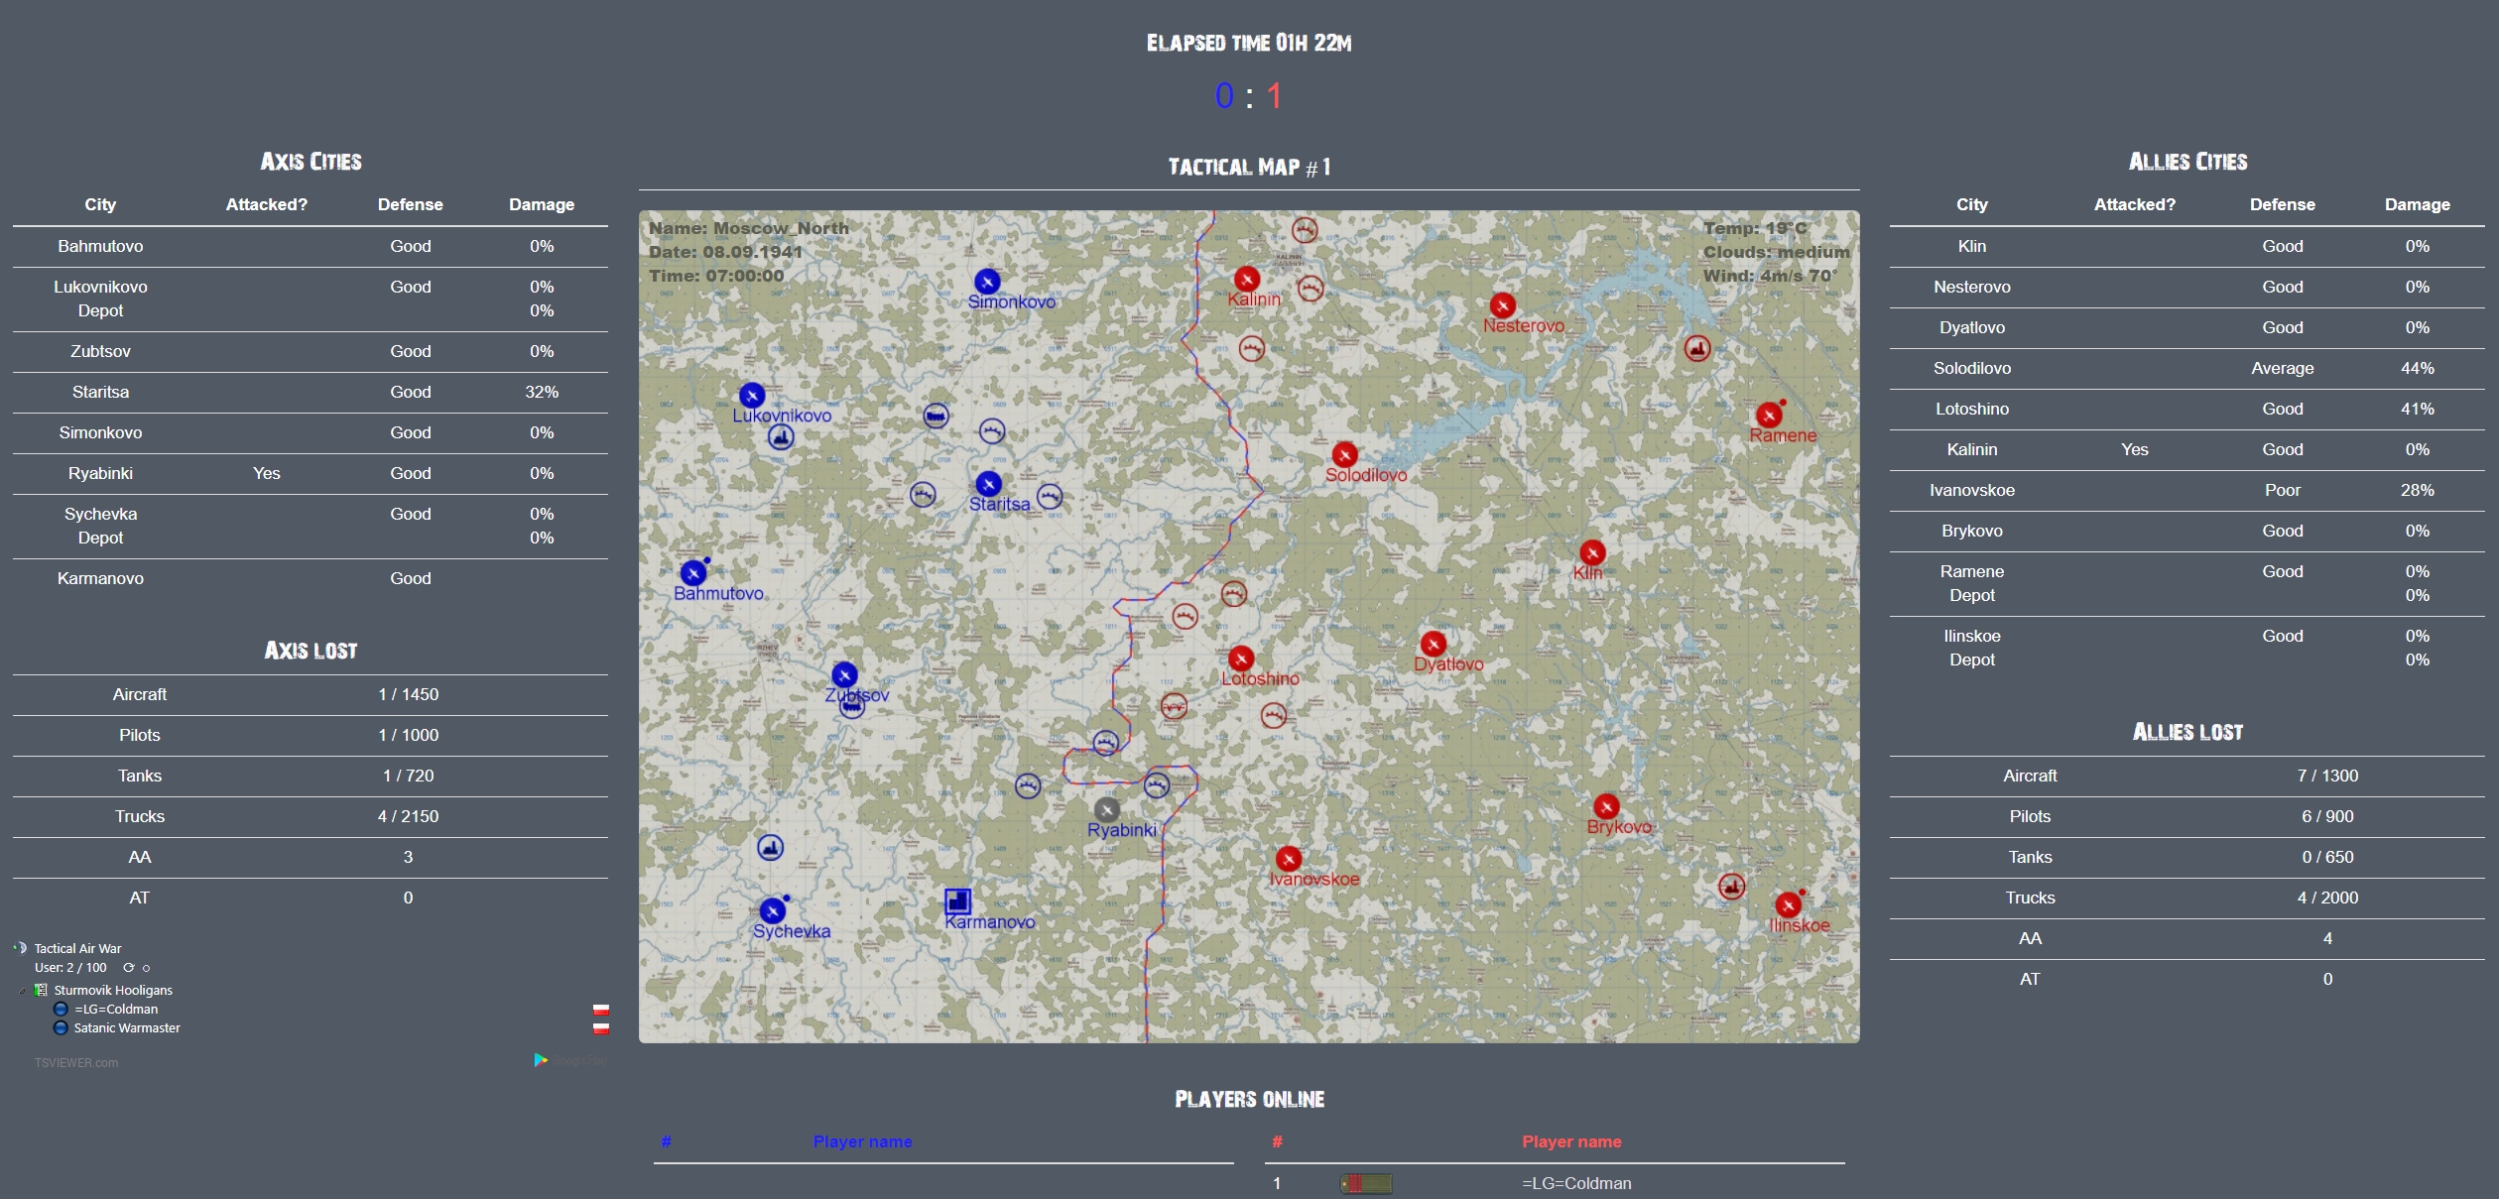2499x1199 pixels.
Task: Click the red Kalinin city marker
Action: click(1247, 279)
